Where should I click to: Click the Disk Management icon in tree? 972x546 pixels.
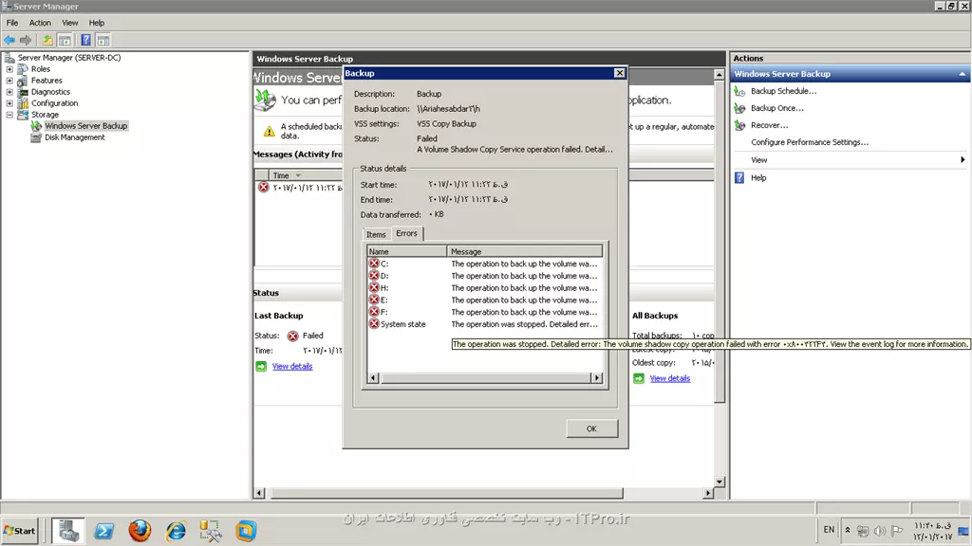[x=36, y=137]
